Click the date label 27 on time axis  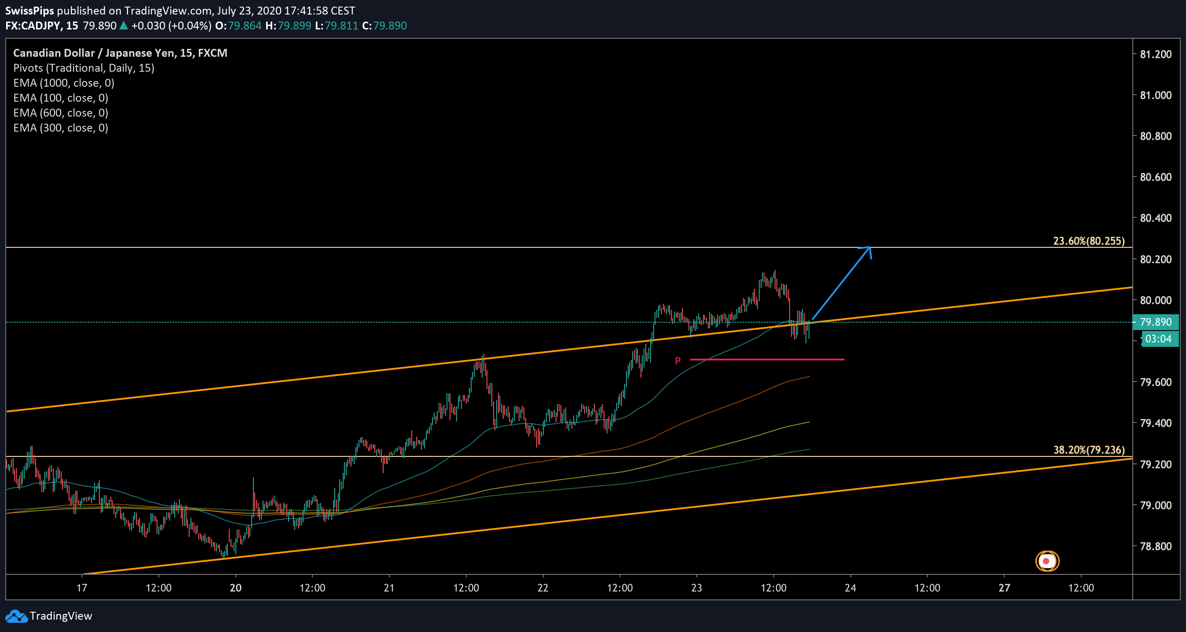pyautogui.click(x=1004, y=588)
